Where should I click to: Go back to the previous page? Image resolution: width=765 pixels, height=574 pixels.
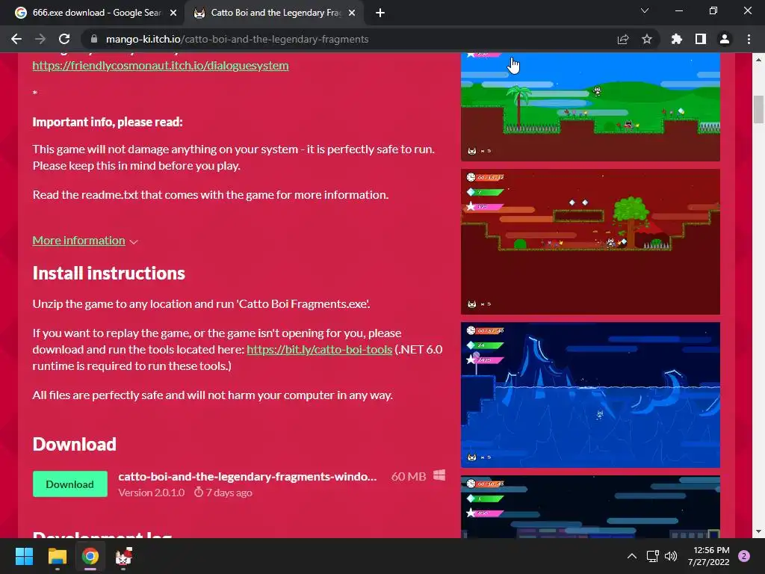tap(16, 39)
